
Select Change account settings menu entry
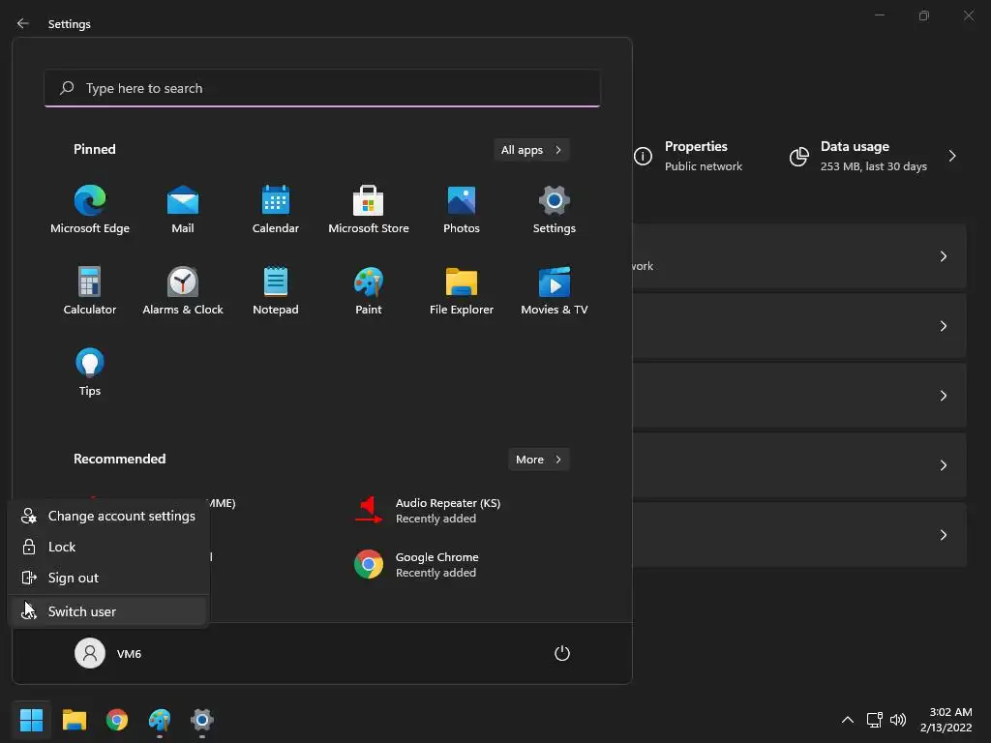tap(108, 517)
